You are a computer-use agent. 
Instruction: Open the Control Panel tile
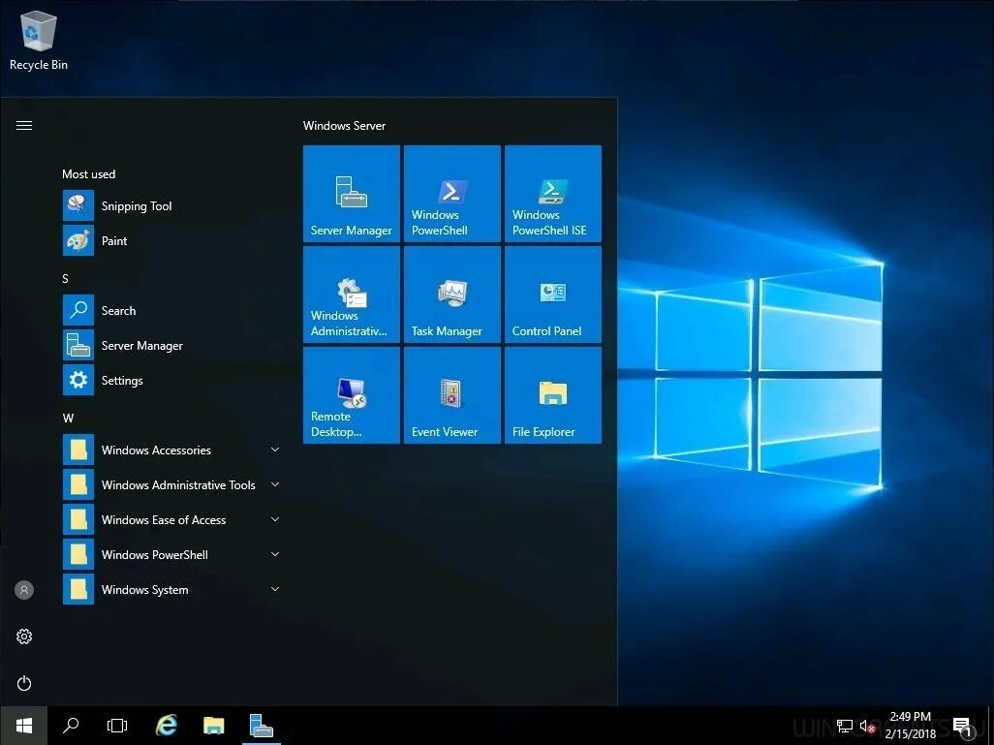pyautogui.click(x=552, y=294)
